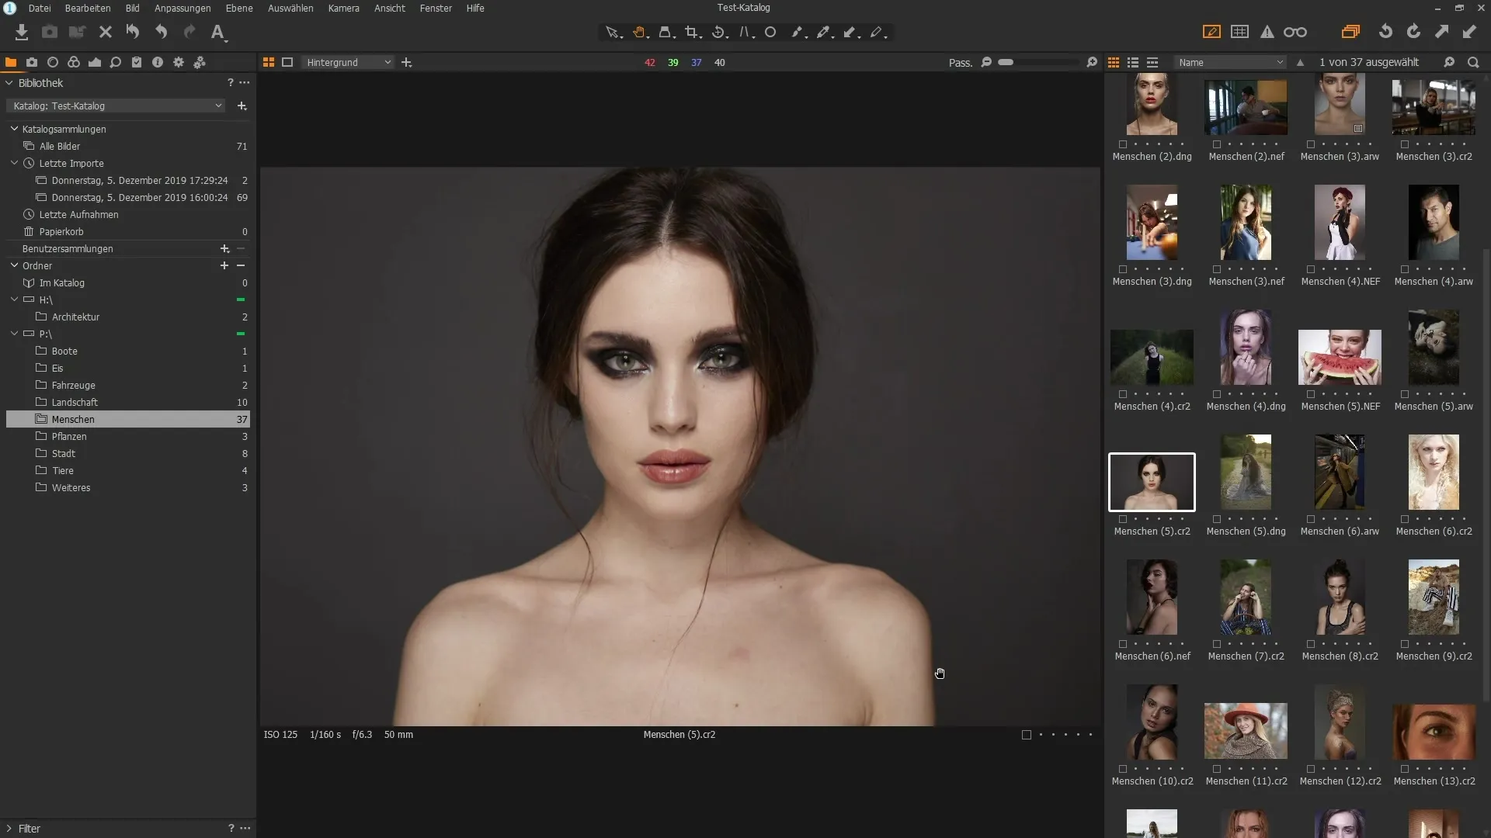
Task: Open the Katalog: Test-Katalog dropdown
Action: click(x=116, y=106)
